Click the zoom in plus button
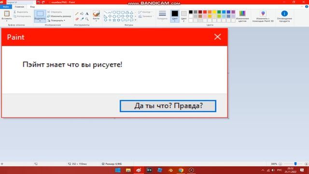The height and width of the screenshot is (174, 309). pyautogui.click(x=306, y=164)
